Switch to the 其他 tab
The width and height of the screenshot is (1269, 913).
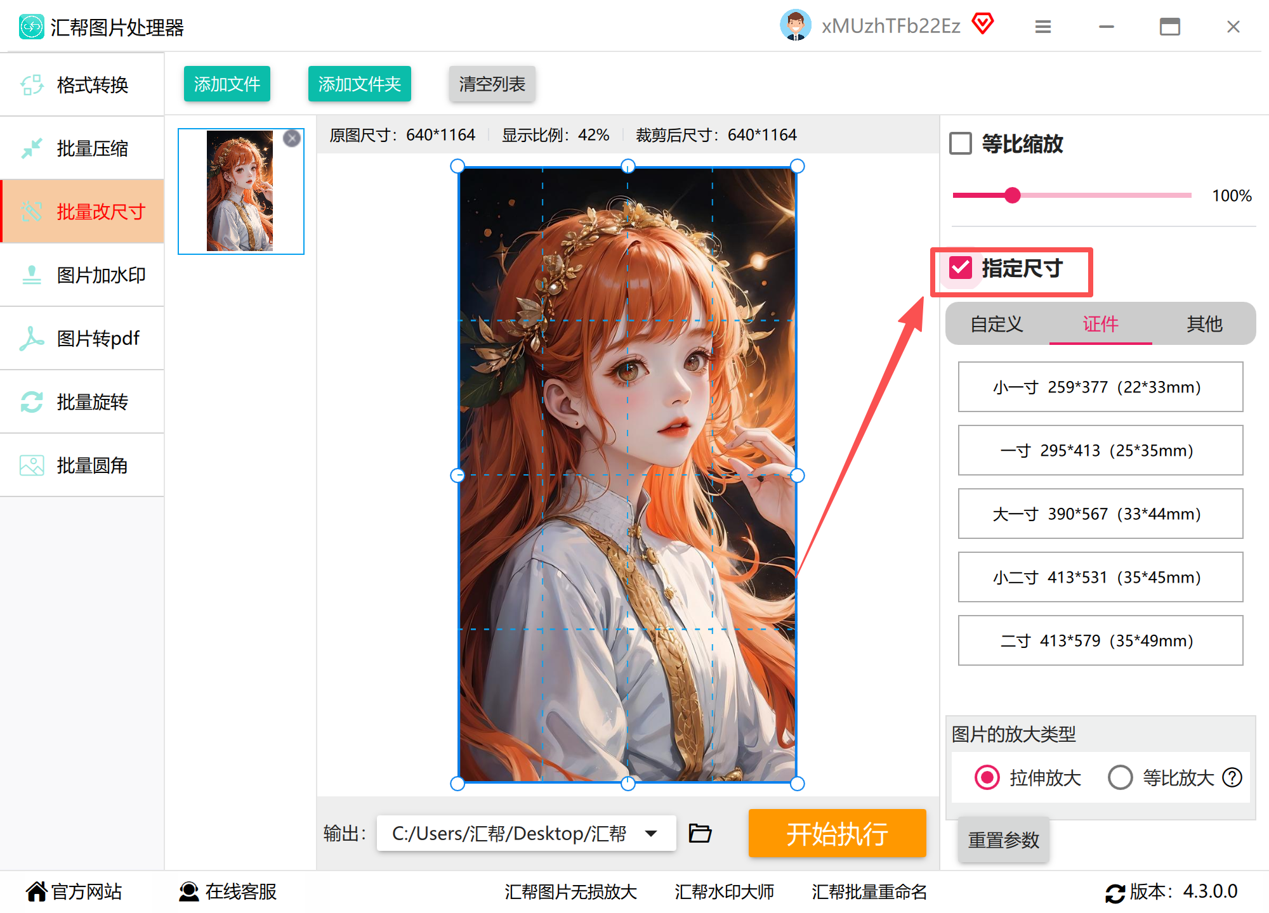pos(1204,324)
